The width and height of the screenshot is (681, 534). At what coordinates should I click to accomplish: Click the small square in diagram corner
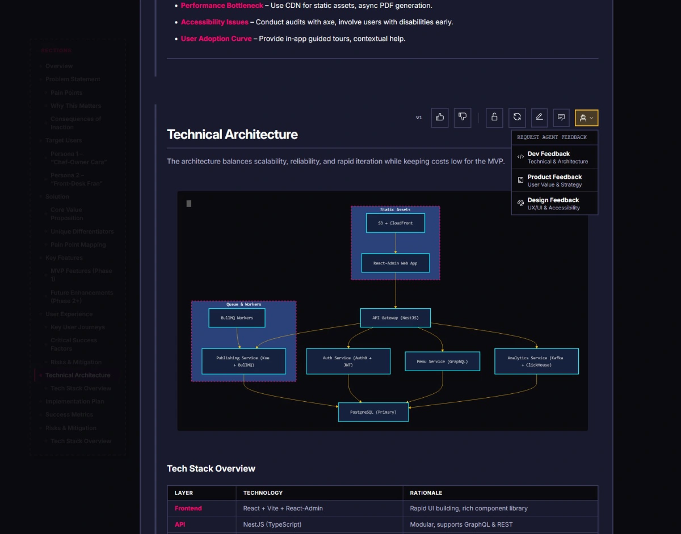pyautogui.click(x=189, y=204)
